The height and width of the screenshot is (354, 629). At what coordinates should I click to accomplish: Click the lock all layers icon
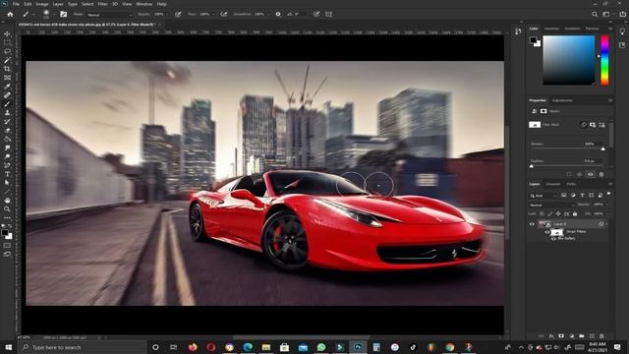pos(575,214)
